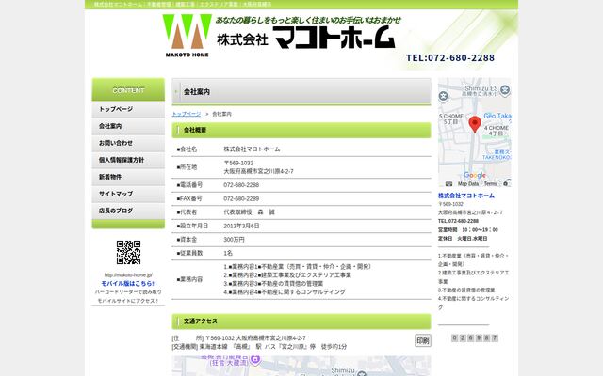Open トップページ in sidebar menu
603x376 pixels.
click(x=128, y=109)
